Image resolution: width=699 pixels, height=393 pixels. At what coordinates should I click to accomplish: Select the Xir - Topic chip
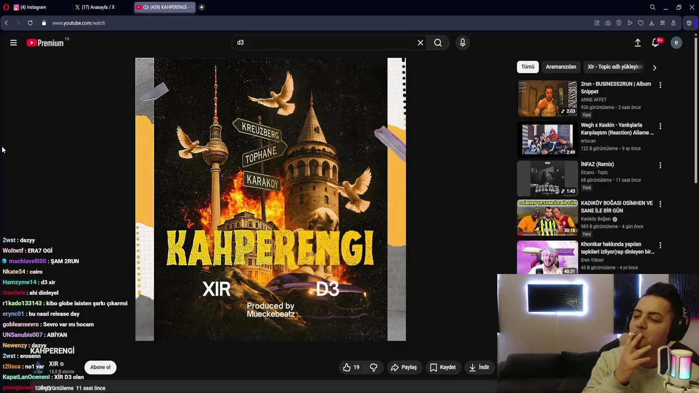click(615, 67)
